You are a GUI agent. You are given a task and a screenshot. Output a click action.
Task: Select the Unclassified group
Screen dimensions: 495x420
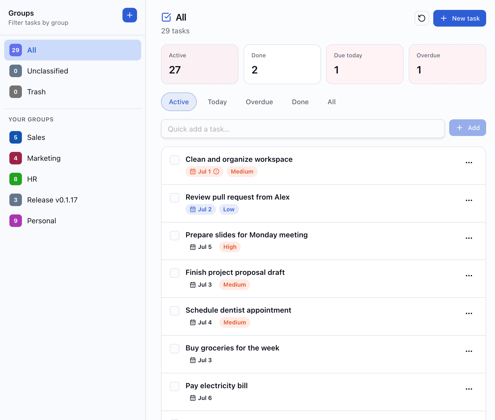(73, 71)
